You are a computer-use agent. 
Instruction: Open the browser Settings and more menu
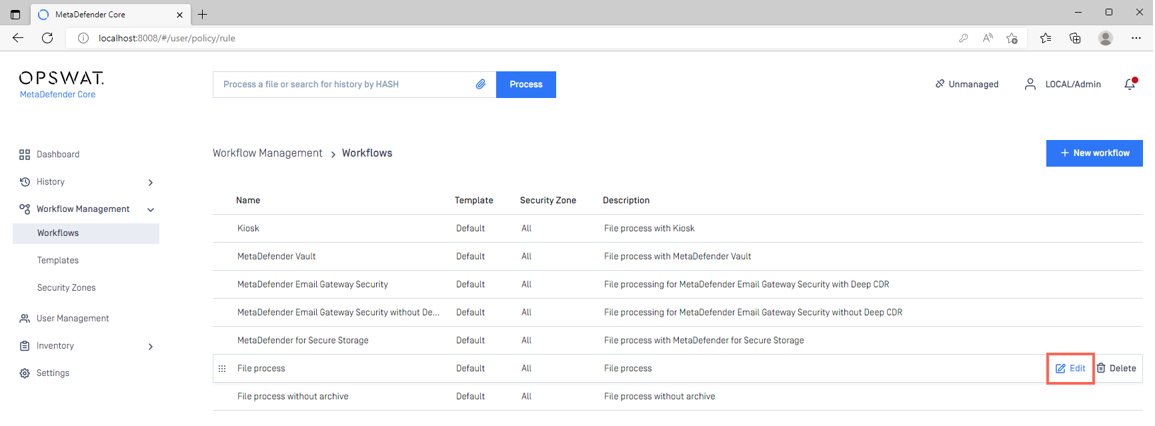pyautogui.click(x=1136, y=38)
